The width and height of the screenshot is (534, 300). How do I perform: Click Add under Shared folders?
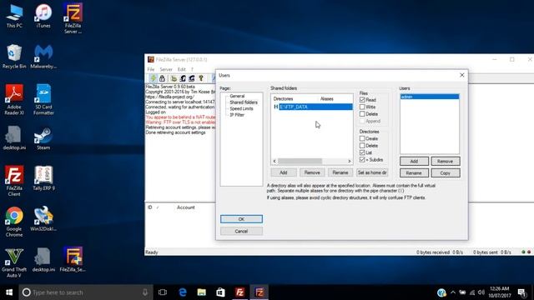(x=284, y=172)
